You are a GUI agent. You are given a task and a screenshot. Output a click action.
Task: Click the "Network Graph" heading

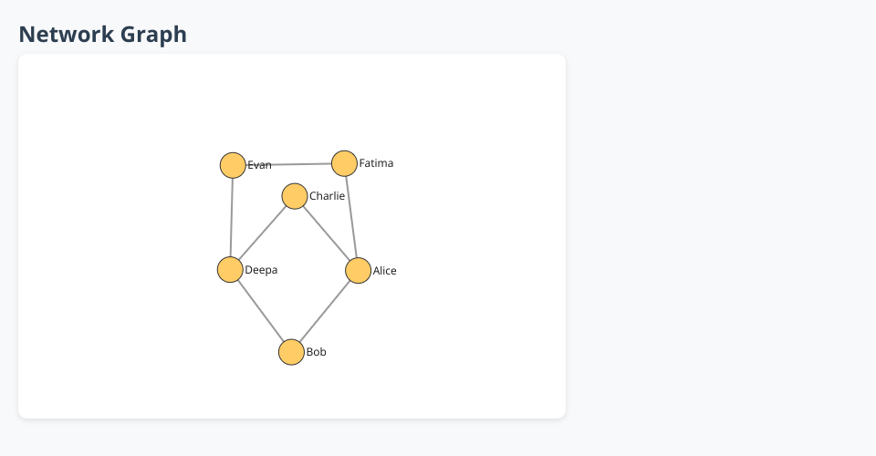(102, 34)
